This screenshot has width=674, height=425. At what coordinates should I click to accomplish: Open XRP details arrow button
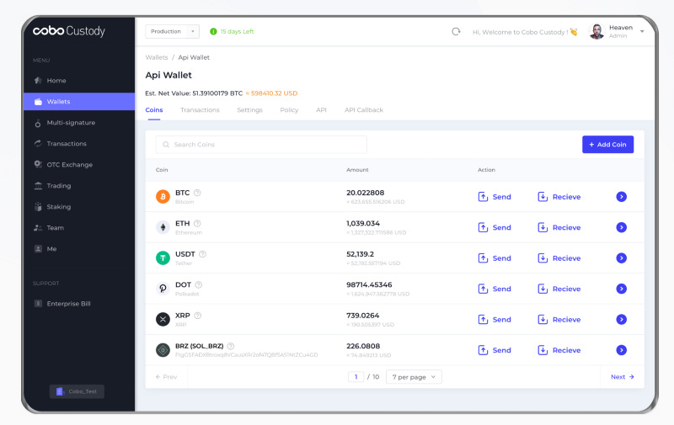click(x=622, y=320)
